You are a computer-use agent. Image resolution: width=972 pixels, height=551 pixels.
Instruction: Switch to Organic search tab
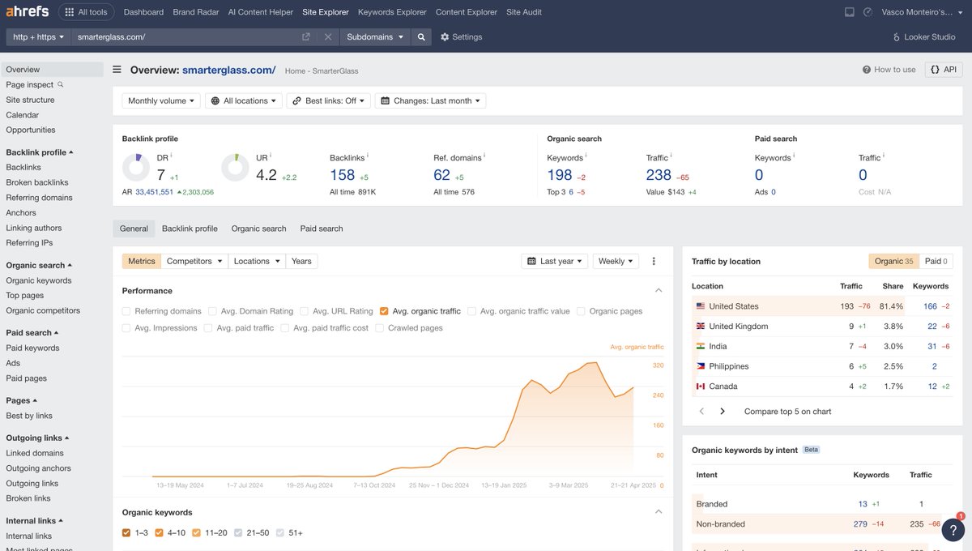(x=258, y=229)
